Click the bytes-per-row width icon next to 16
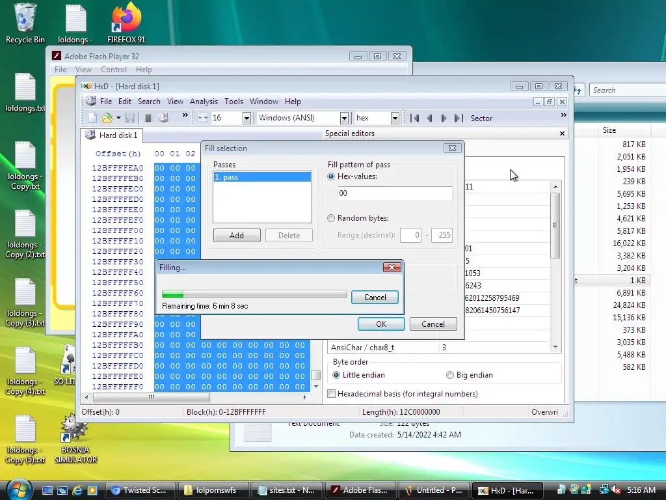 (203, 118)
